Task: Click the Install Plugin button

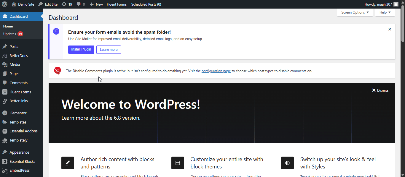Action: pyautogui.click(x=81, y=49)
